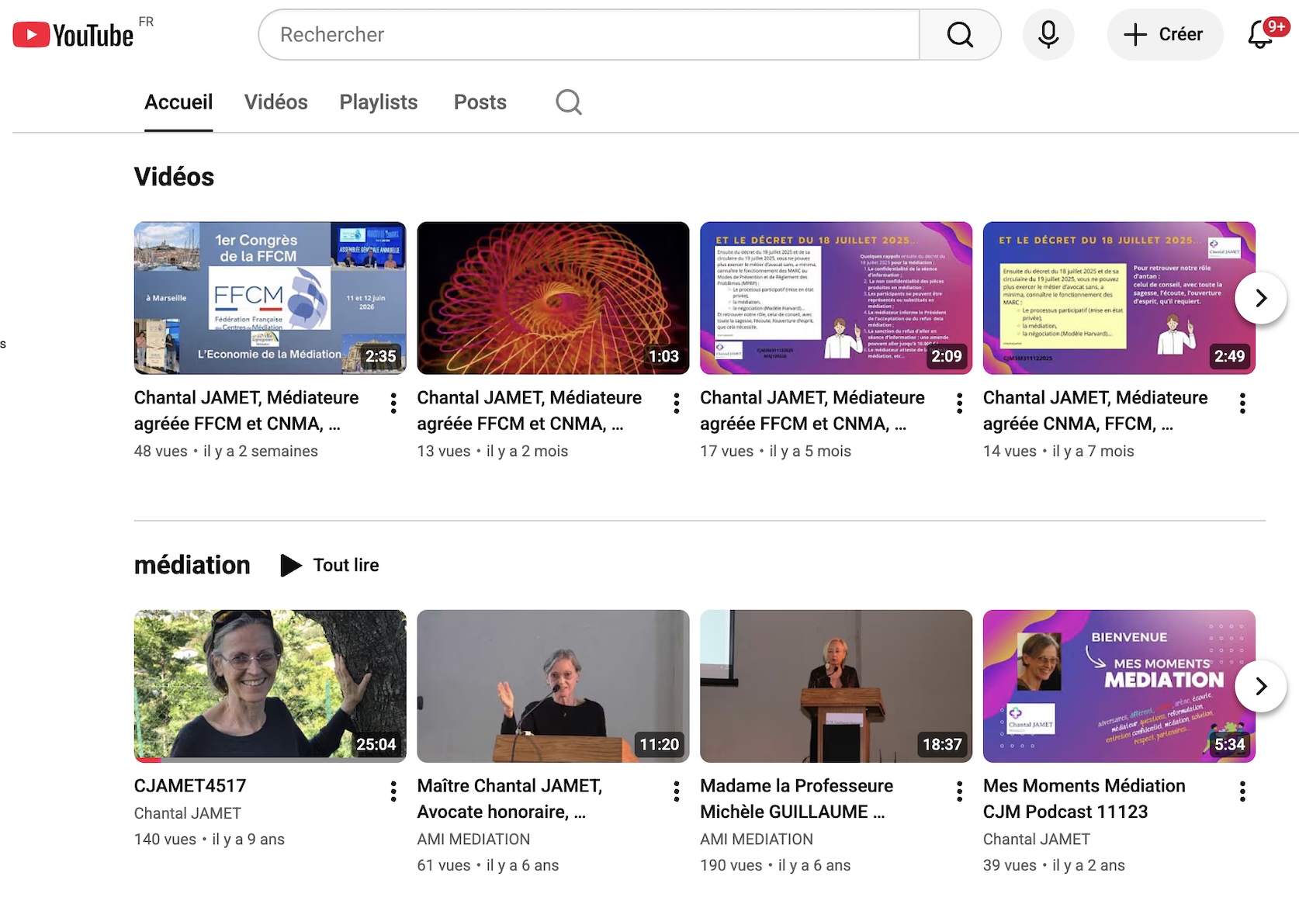
Task: Focus the Rechercher search field
Action: point(589,35)
